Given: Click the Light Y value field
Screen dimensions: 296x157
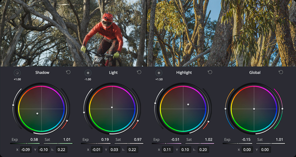Looking at the screenshot, I should click(x=115, y=150).
